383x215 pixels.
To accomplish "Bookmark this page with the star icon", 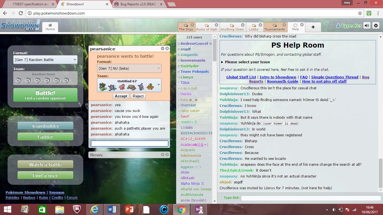I will (x=360, y=13).
